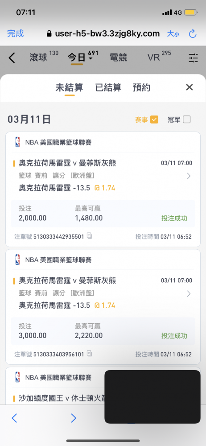Expand the 3,000.00 bet details chevron
Image resolution: width=206 pixels, height=446 pixels.
[x=189, y=293]
